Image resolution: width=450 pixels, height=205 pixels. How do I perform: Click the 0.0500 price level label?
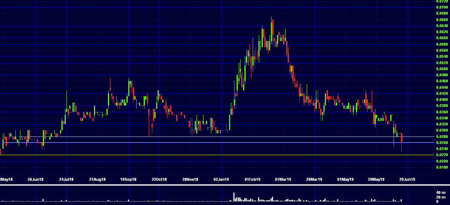[x=442, y=69]
